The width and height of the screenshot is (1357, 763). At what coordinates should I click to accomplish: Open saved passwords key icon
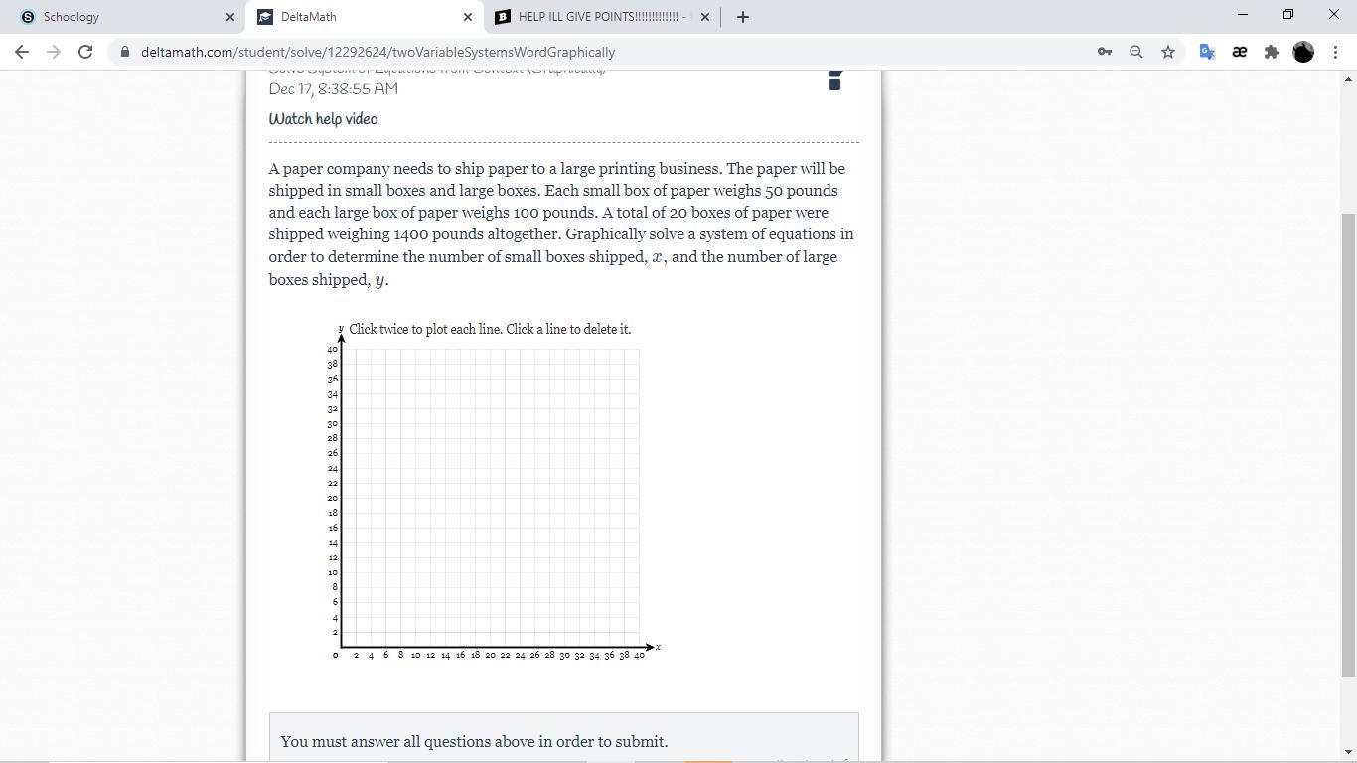tap(1105, 52)
